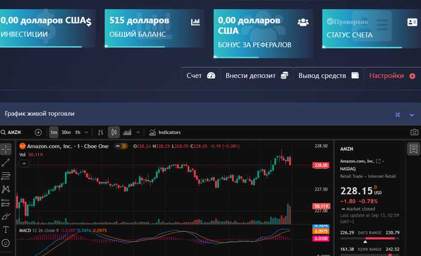Switch to 30m timeframe
Screen dimensions: 421x256
pyautogui.click(x=66, y=132)
